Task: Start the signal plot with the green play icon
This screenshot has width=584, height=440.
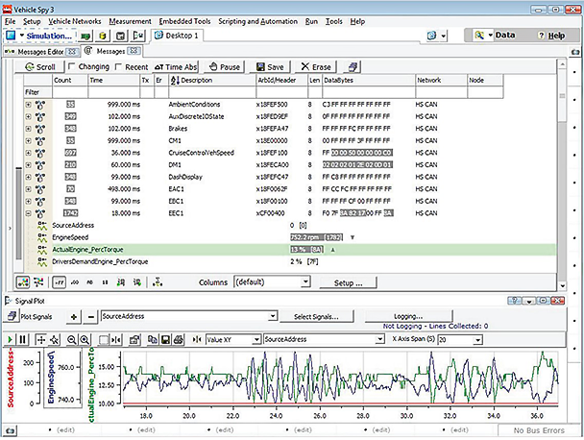Action: pyautogui.click(x=10, y=339)
